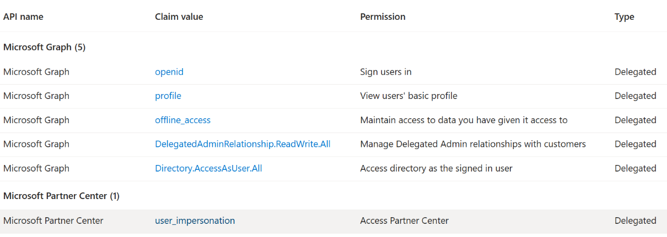Select the Microsoft Graph (5) group heading
Viewport: 667px width, 237px height.
coord(44,47)
